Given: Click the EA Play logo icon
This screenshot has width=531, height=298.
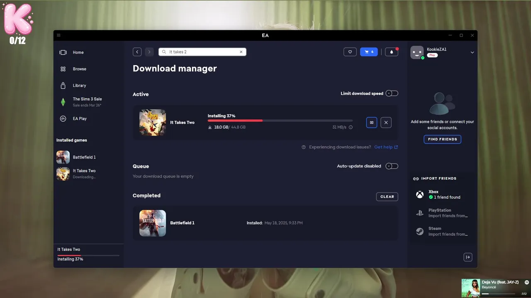Looking at the screenshot, I should [x=63, y=118].
